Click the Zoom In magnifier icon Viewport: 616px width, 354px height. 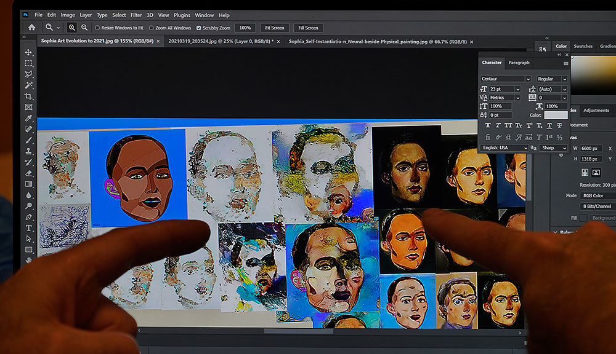point(72,28)
